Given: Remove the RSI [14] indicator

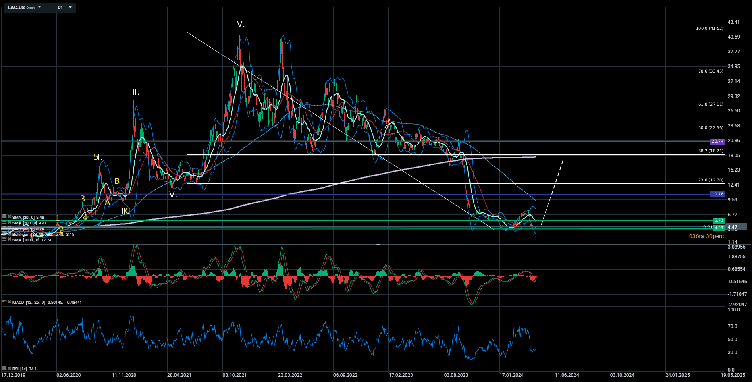Looking at the screenshot, I should coord(9,368).
